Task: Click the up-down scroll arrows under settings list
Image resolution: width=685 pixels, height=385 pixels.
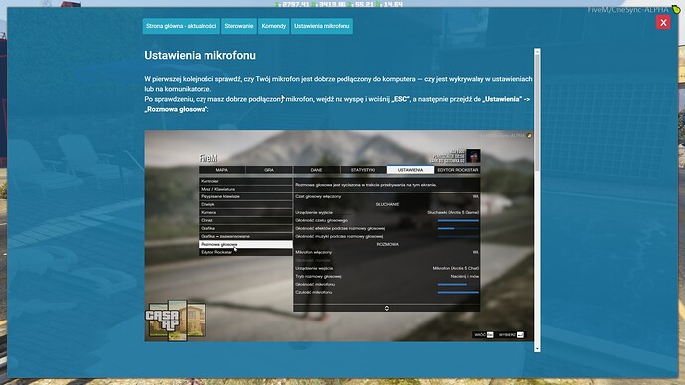Action: [386, 308]
